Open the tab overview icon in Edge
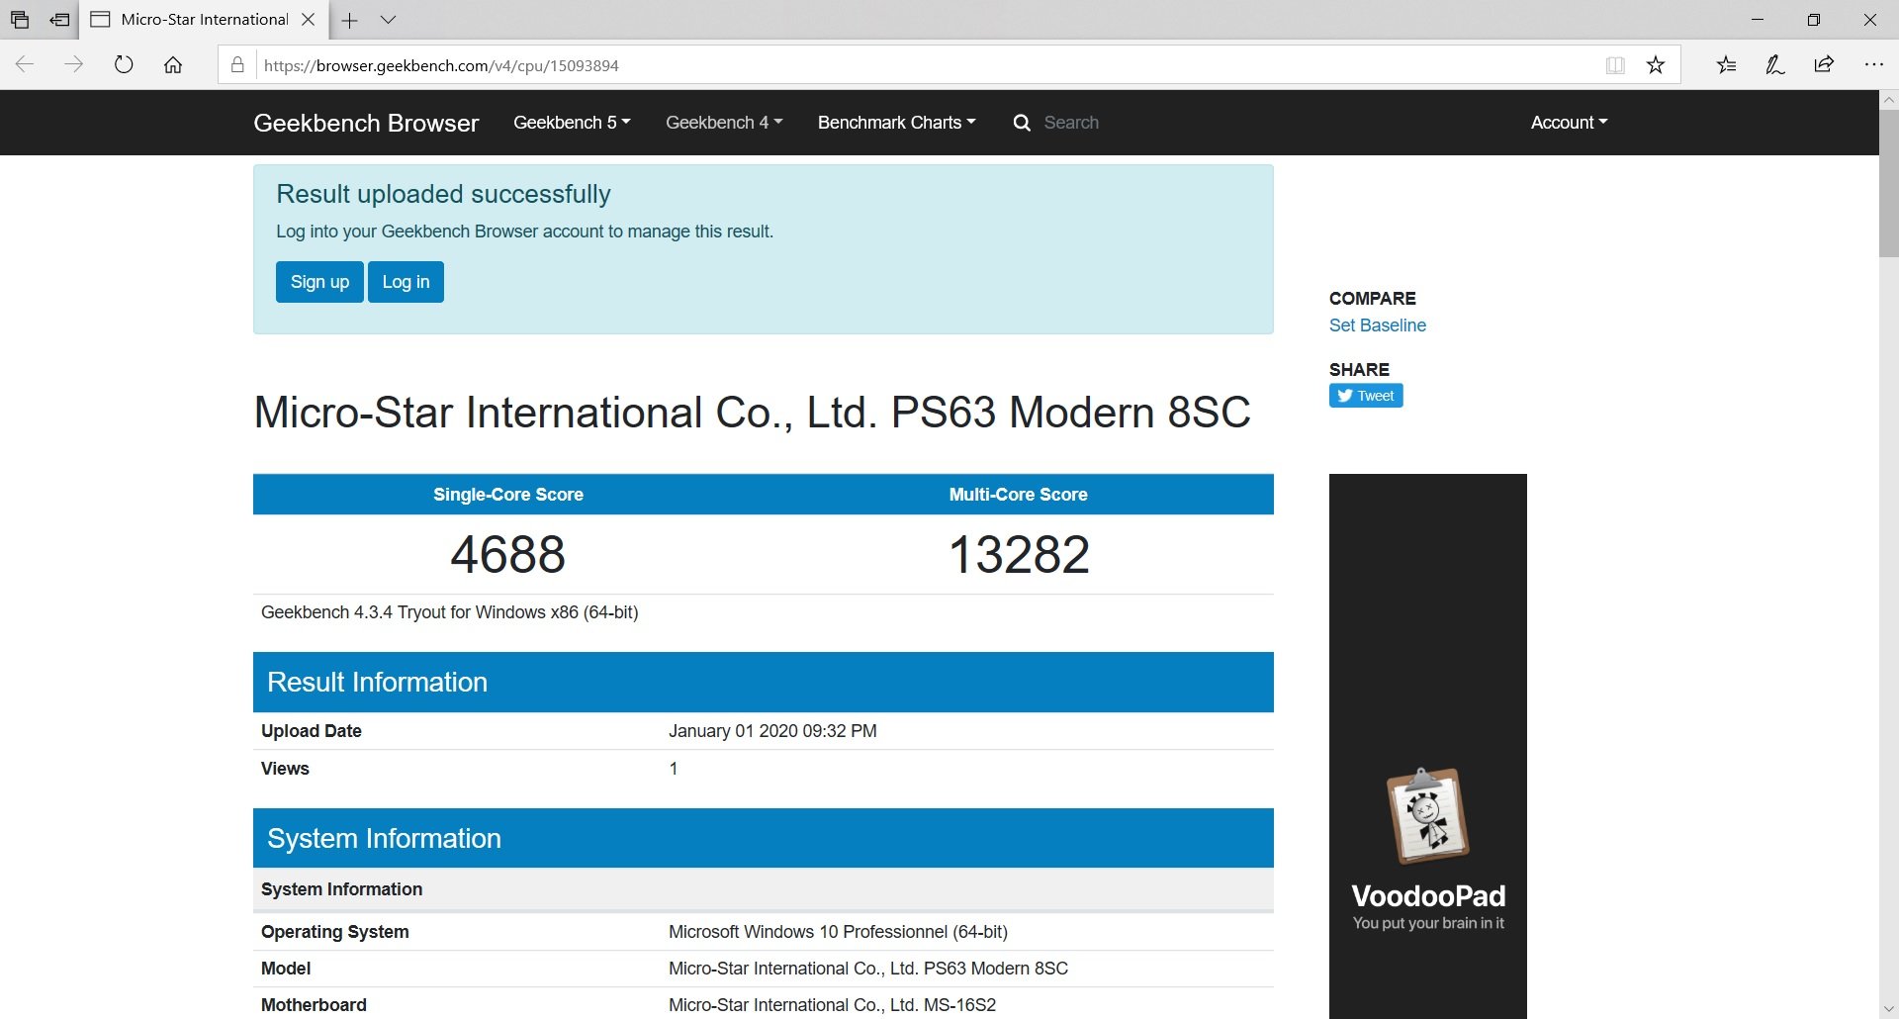This screenshot has height=1019, width=1899. (19, 19)
